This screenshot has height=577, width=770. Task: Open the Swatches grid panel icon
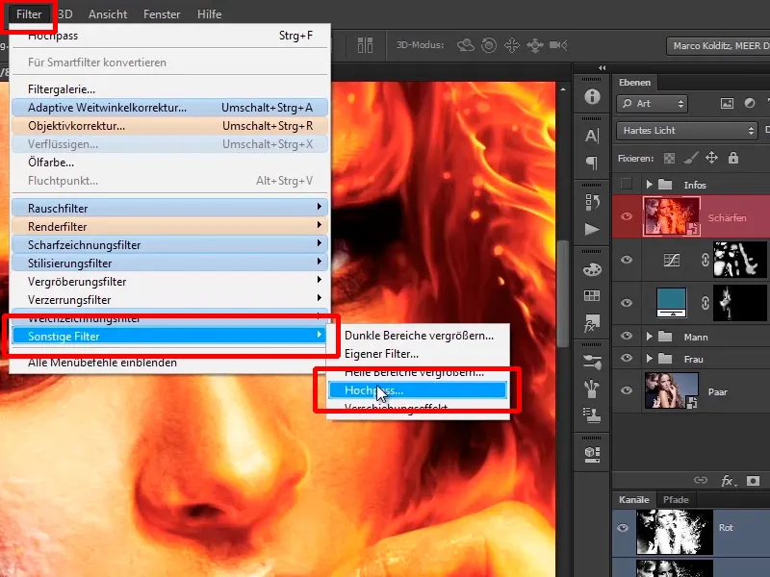point(592,295)
